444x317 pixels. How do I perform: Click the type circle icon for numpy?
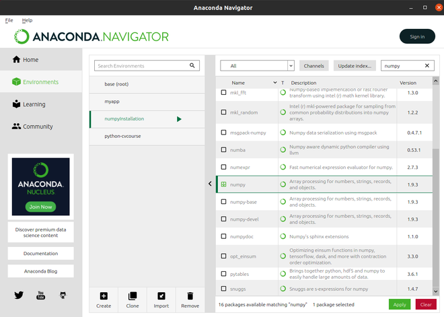[x=283, y=184]
